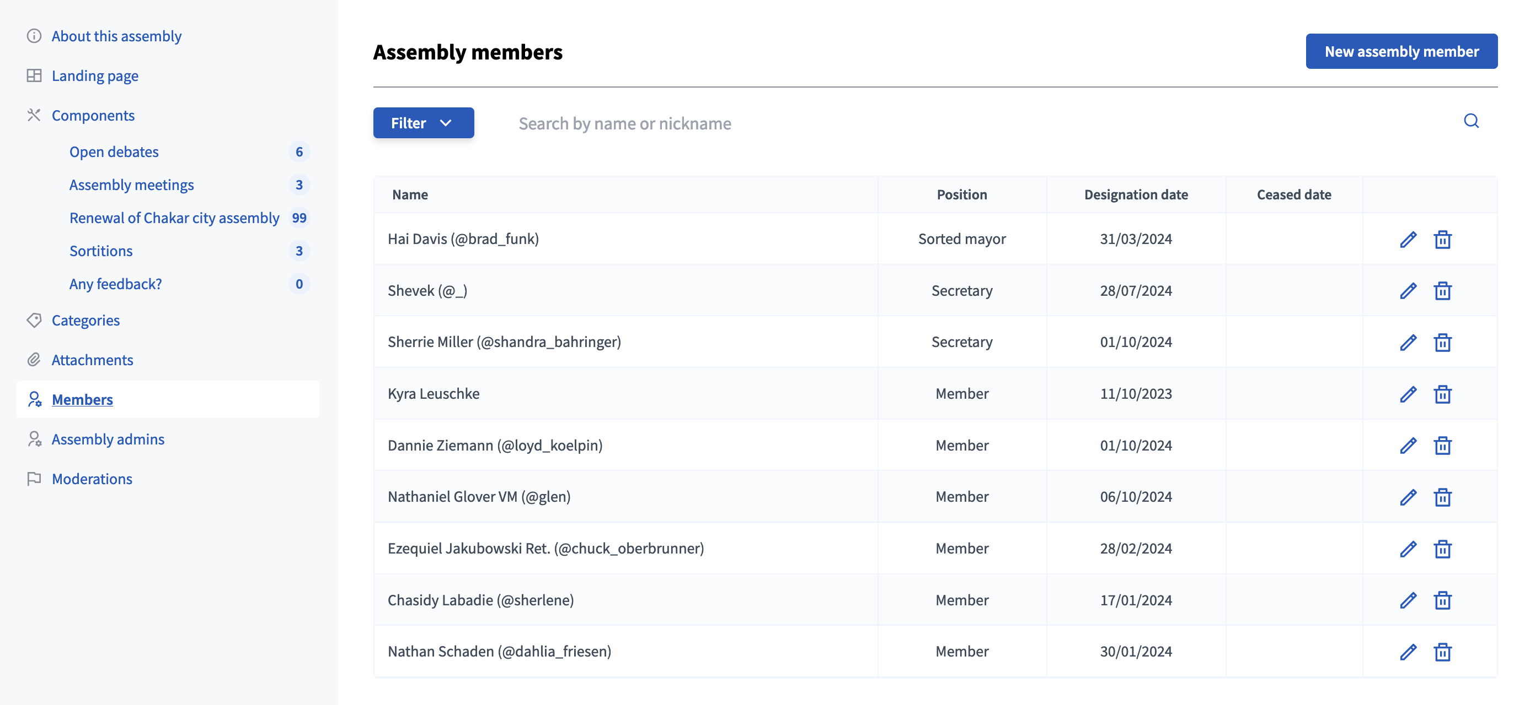Expand Open debates in sidebar
Viewport: 1530px width, 705px height.
[113, 151]
